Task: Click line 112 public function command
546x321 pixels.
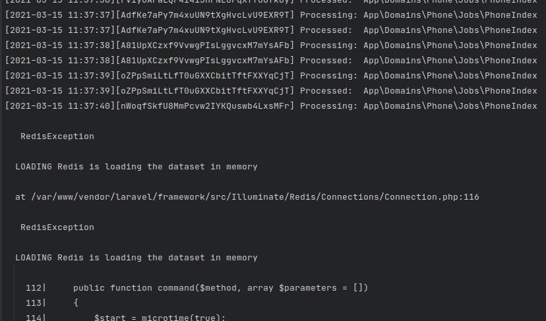Action: [197, 288]
